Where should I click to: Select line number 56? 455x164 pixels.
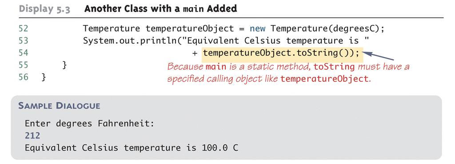tap(23, 77)
